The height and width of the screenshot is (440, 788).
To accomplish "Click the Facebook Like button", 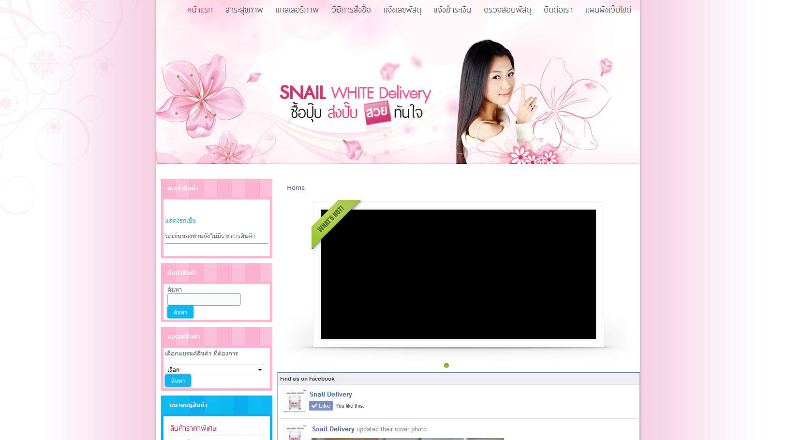I will pyautogui.click(x=321, y=406).
